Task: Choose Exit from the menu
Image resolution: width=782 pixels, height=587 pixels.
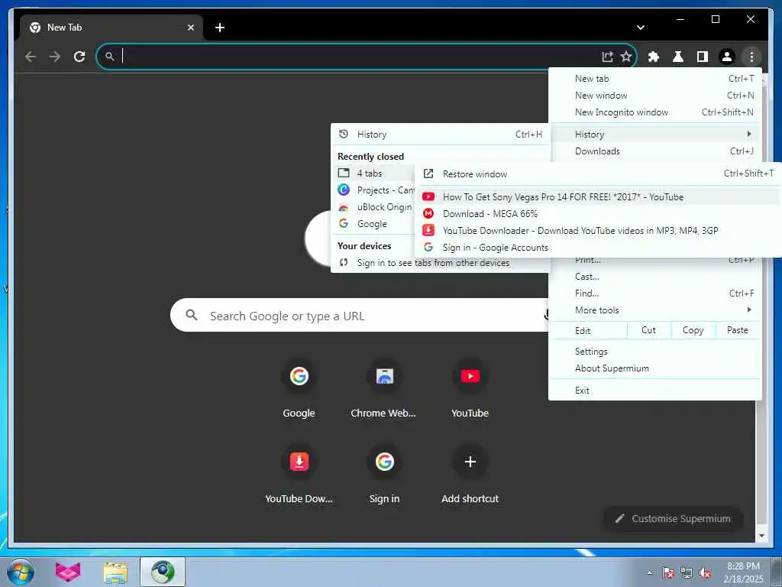Action: tap(654, 391)
